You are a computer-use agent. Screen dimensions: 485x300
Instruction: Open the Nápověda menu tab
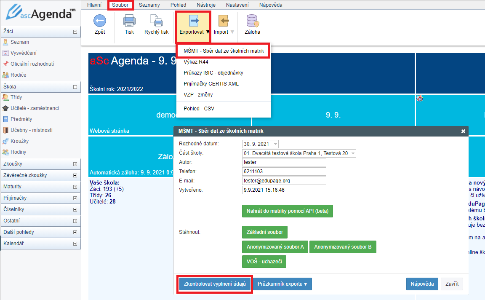tap(271, 5)
